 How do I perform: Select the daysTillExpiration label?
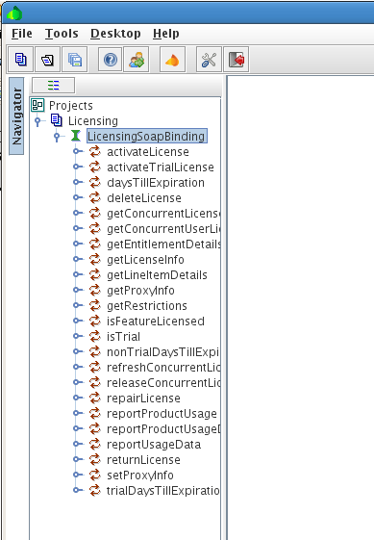(x=156, y=183)
